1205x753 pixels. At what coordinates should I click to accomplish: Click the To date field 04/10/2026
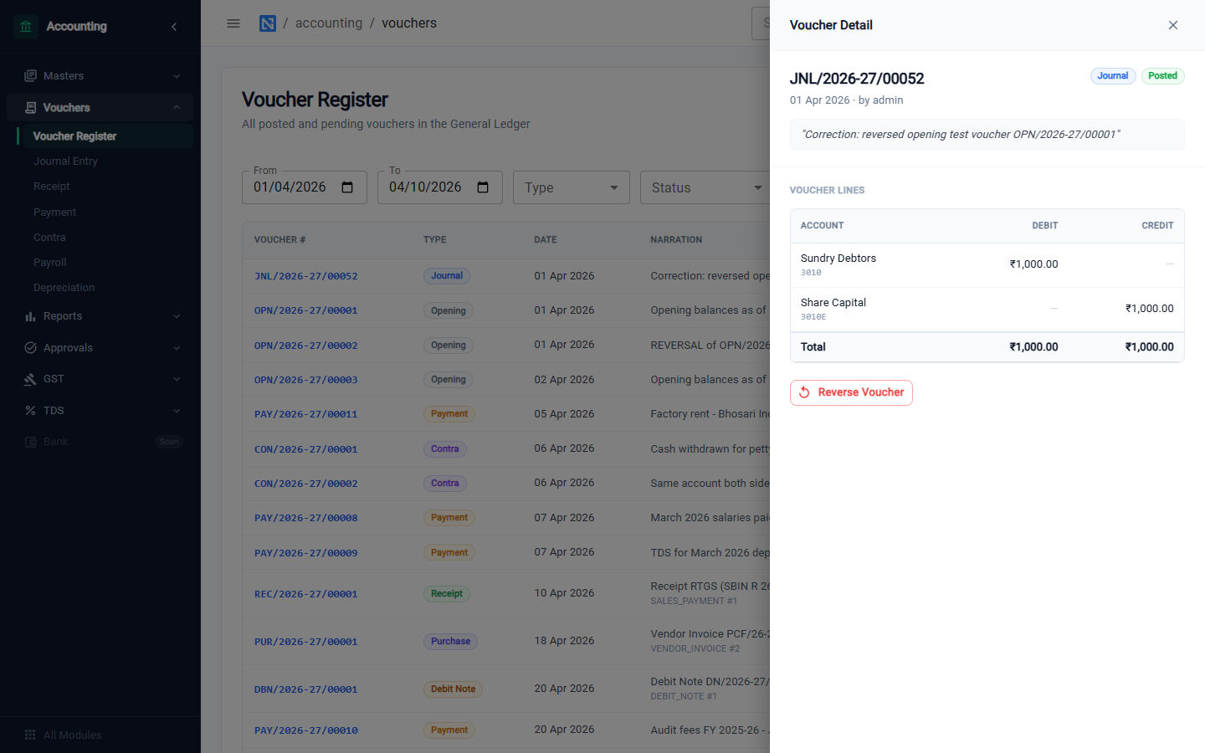click(x=439, y=187)
